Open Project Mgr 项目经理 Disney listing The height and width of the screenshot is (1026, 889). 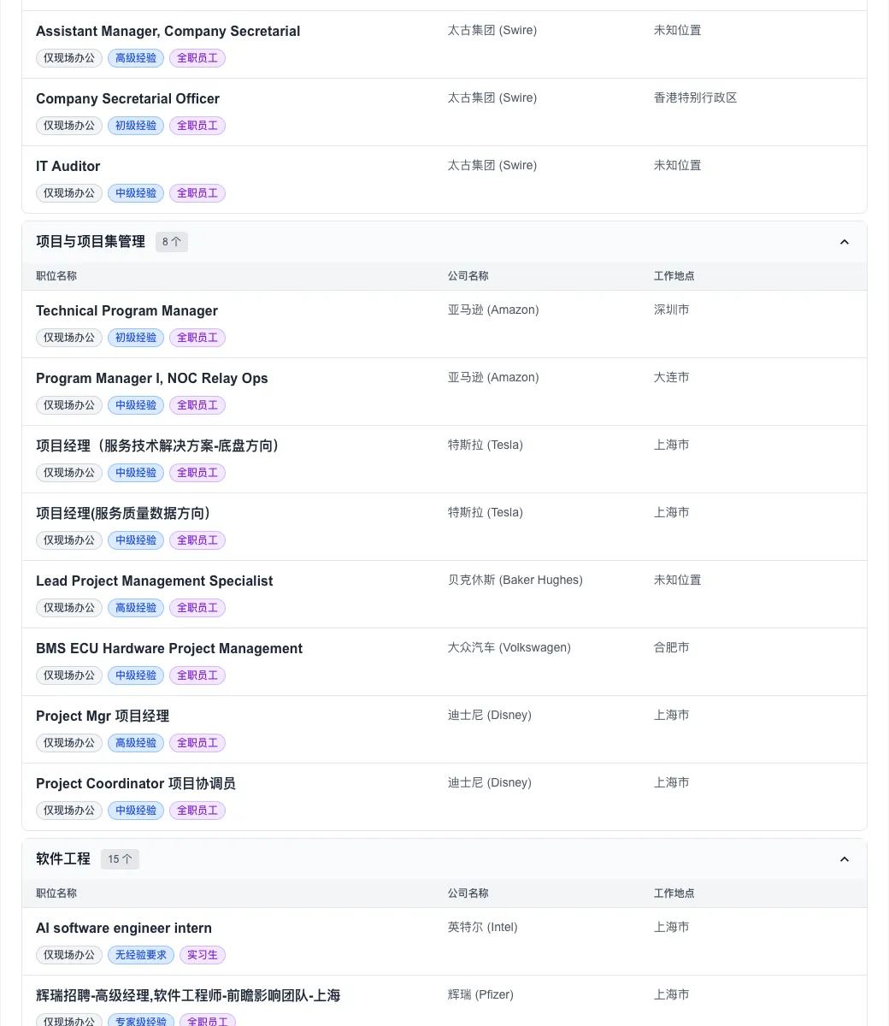pos(103,716)
